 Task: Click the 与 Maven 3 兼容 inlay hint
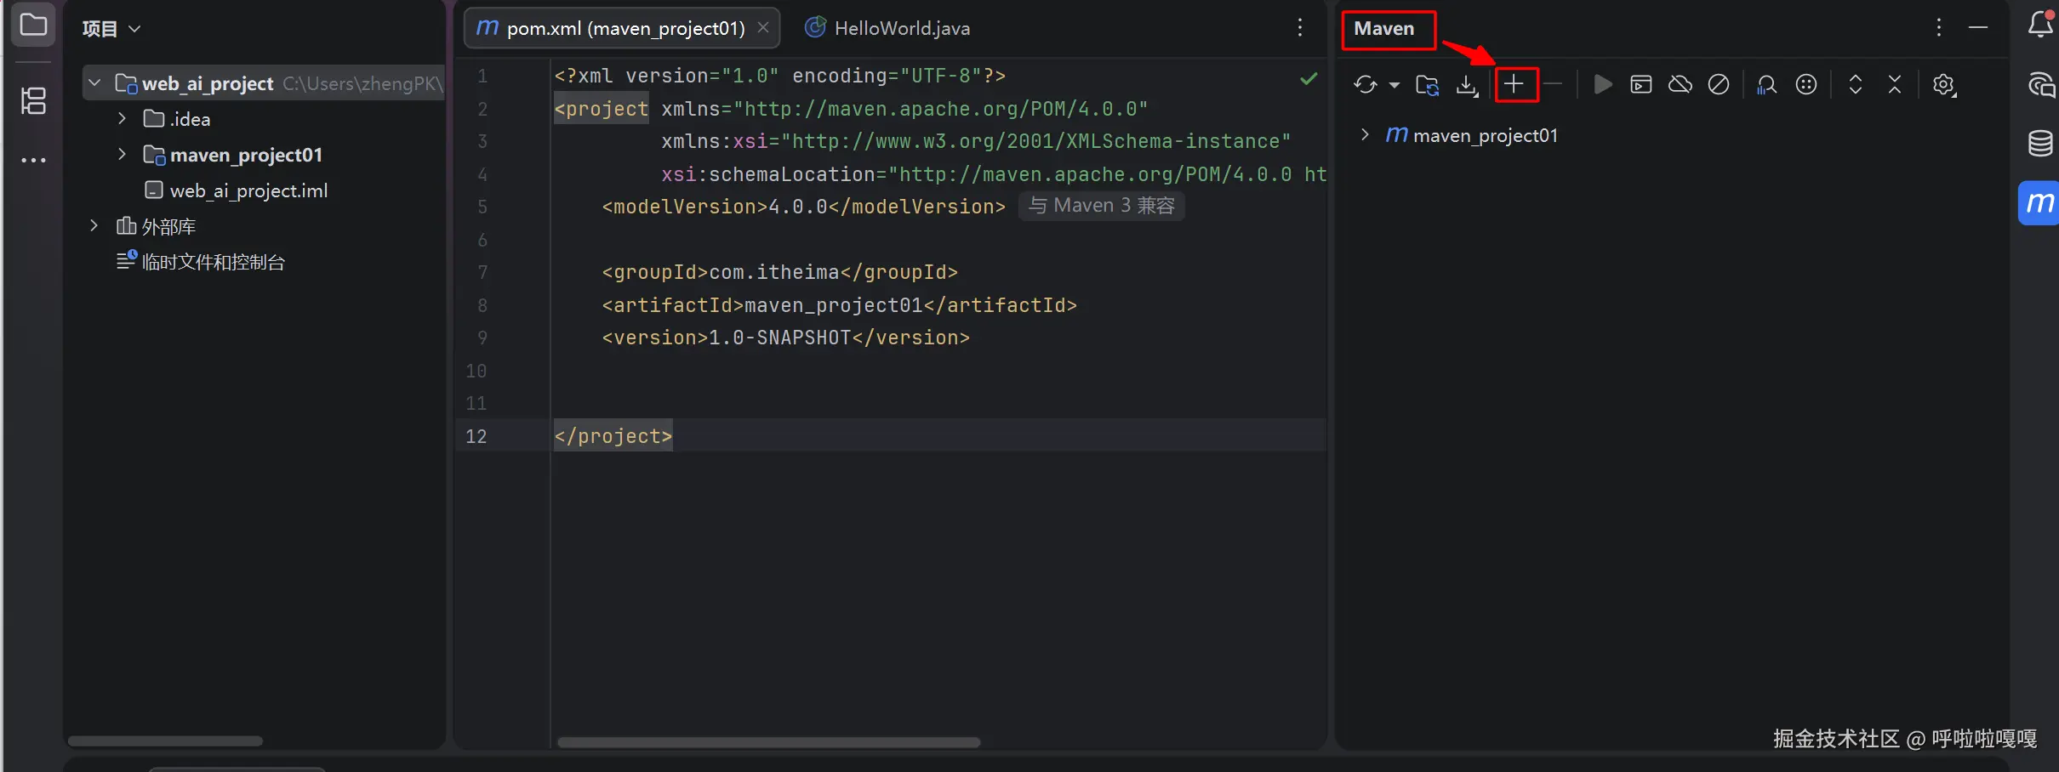pyautogui.click(x=1101, y=206)
